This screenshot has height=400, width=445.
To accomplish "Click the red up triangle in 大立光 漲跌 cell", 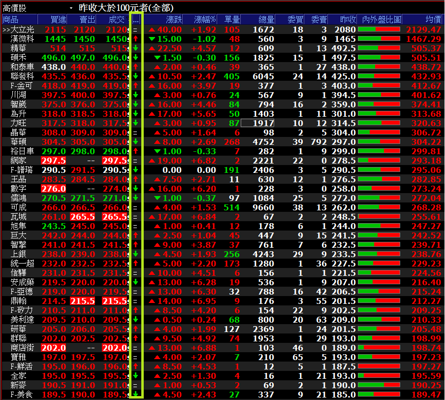I will 152,30.
